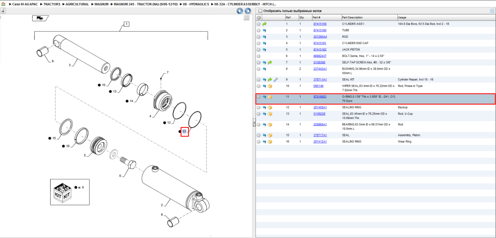
Task: Click the blue arrow on ref 12 SEALING RING row
Action: point(264,108)
